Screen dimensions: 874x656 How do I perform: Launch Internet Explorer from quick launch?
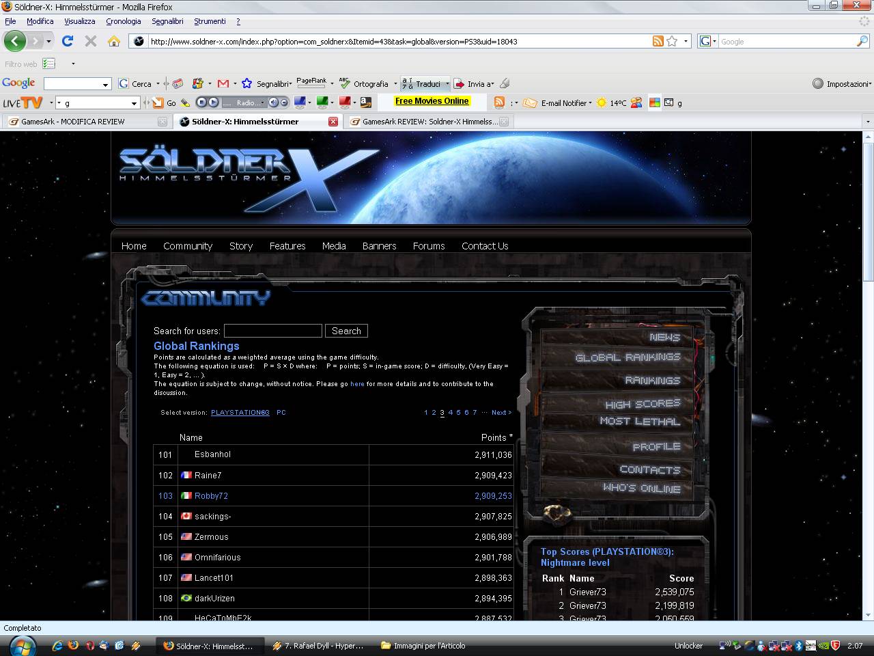tap(57, 645)
